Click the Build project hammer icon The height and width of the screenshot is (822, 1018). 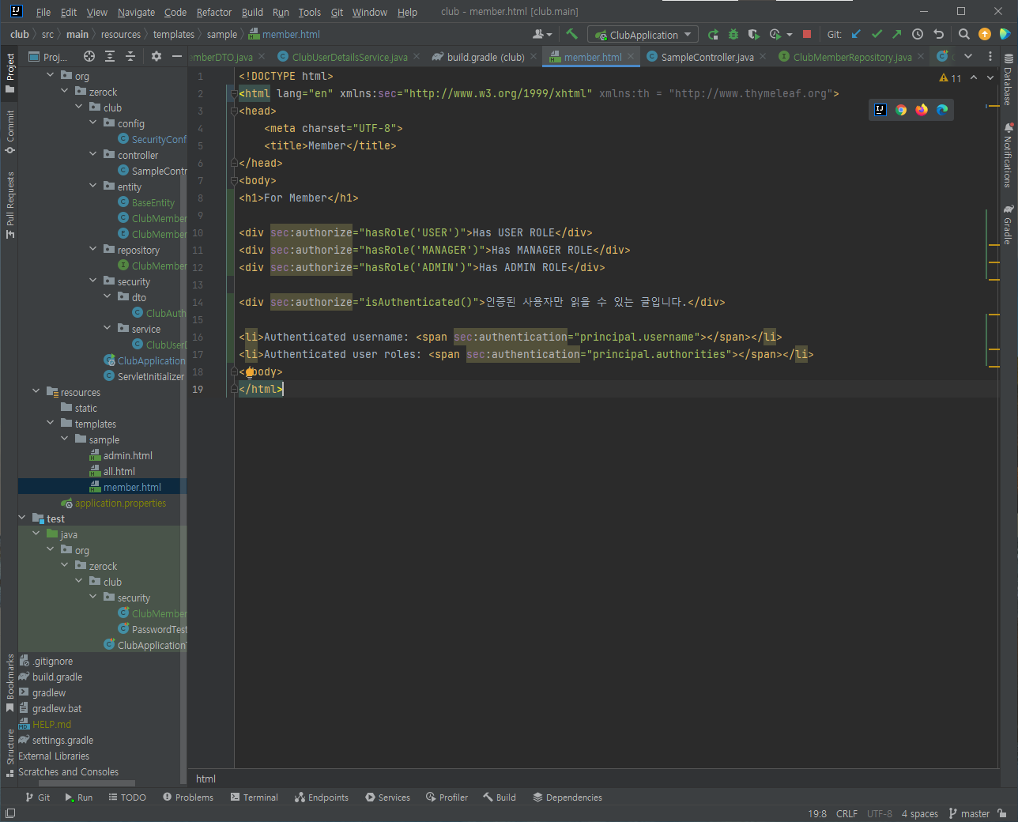click(x=572, y=34)
